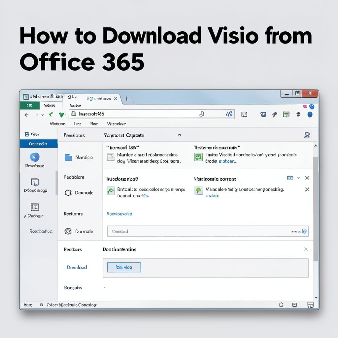Click the small view toggle icon beside 'Harlvocalc corress'
This screenshot has width=338, height=338.
click(290, 178)
